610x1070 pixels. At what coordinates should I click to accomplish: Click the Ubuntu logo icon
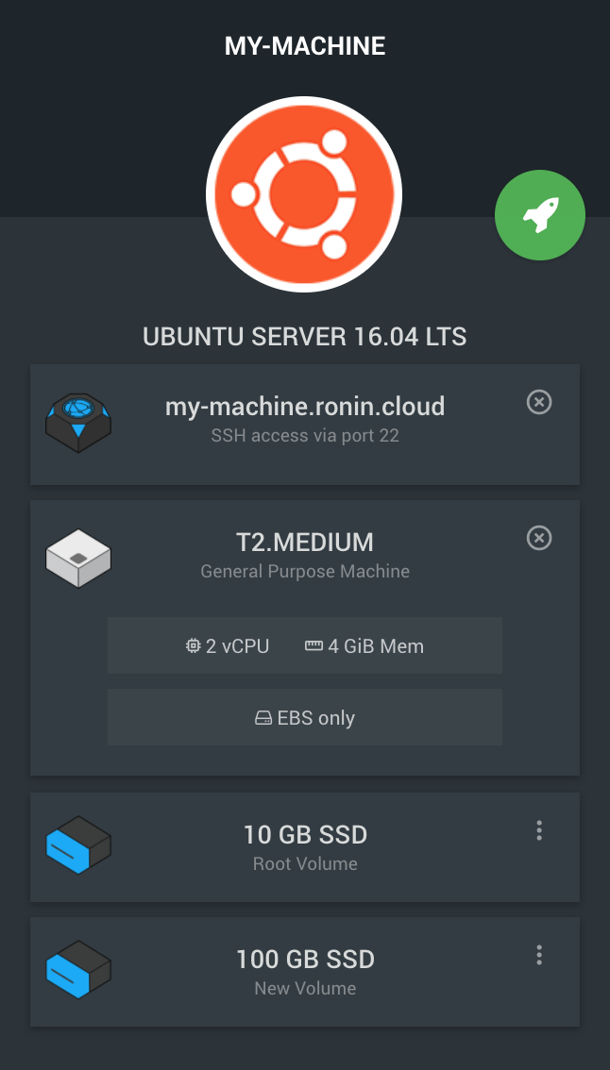coord(305,193)
